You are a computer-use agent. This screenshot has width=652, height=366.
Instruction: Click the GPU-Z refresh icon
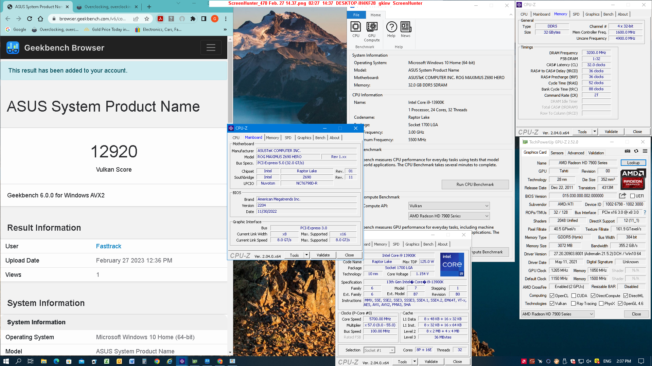[x=636, y=151]
